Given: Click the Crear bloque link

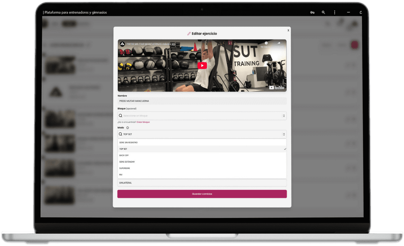Looking at the screenshot, I should click(x=143, y=122).
